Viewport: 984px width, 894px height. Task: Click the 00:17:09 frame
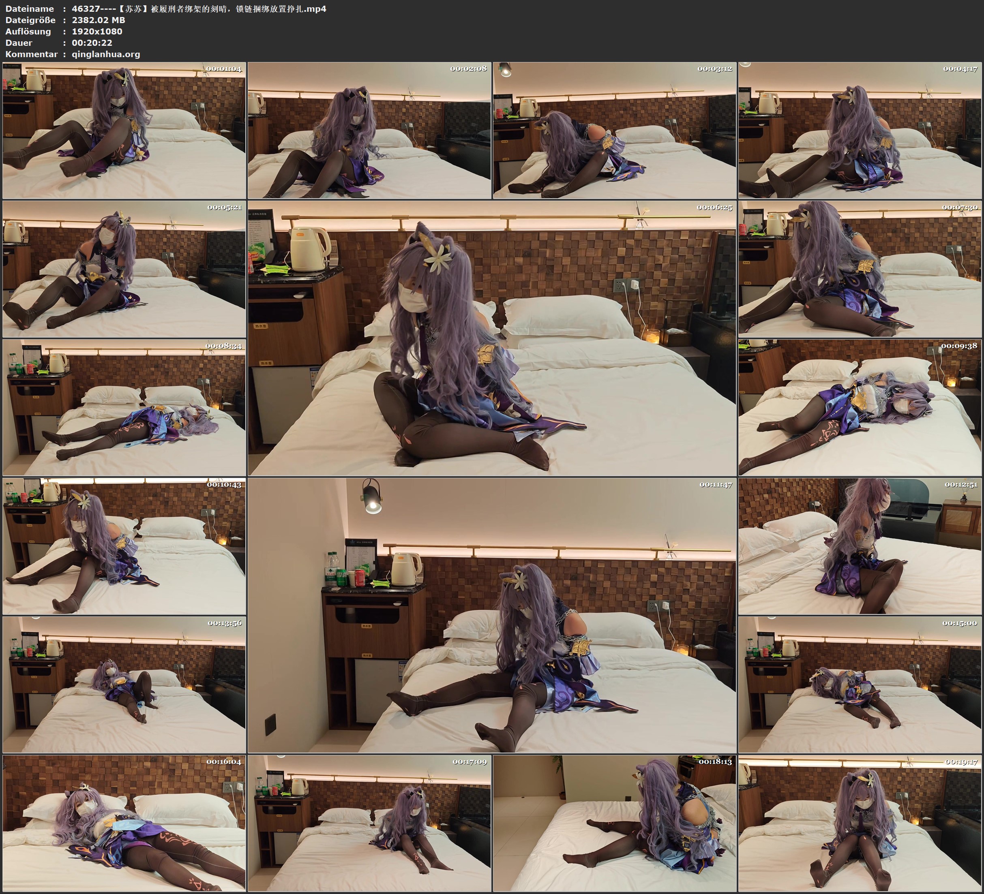pyautogui.click(x=369, y=823)
